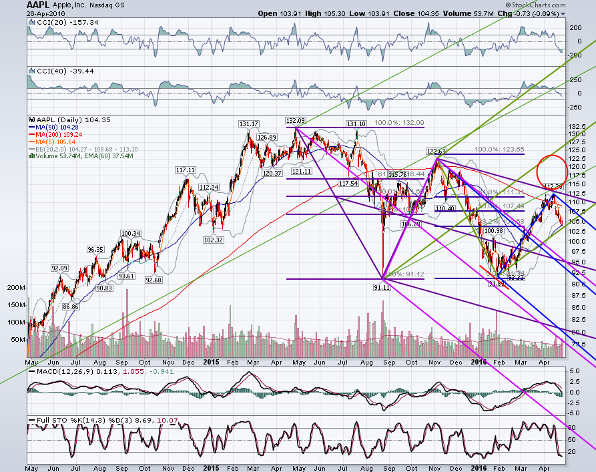
Task: Click the CCI(20) area chart icon
Action: tap(32, 23)
